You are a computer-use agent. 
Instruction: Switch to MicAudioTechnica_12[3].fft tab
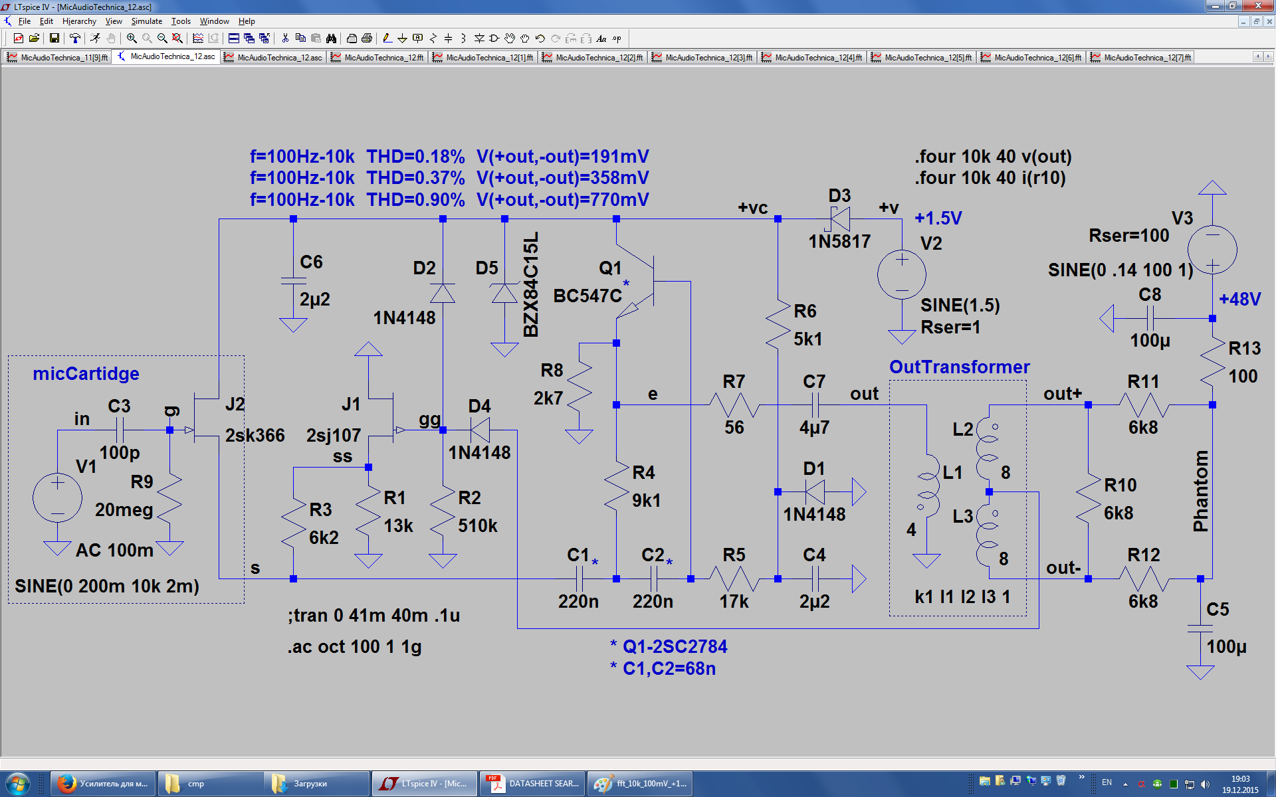coord(703,58)
